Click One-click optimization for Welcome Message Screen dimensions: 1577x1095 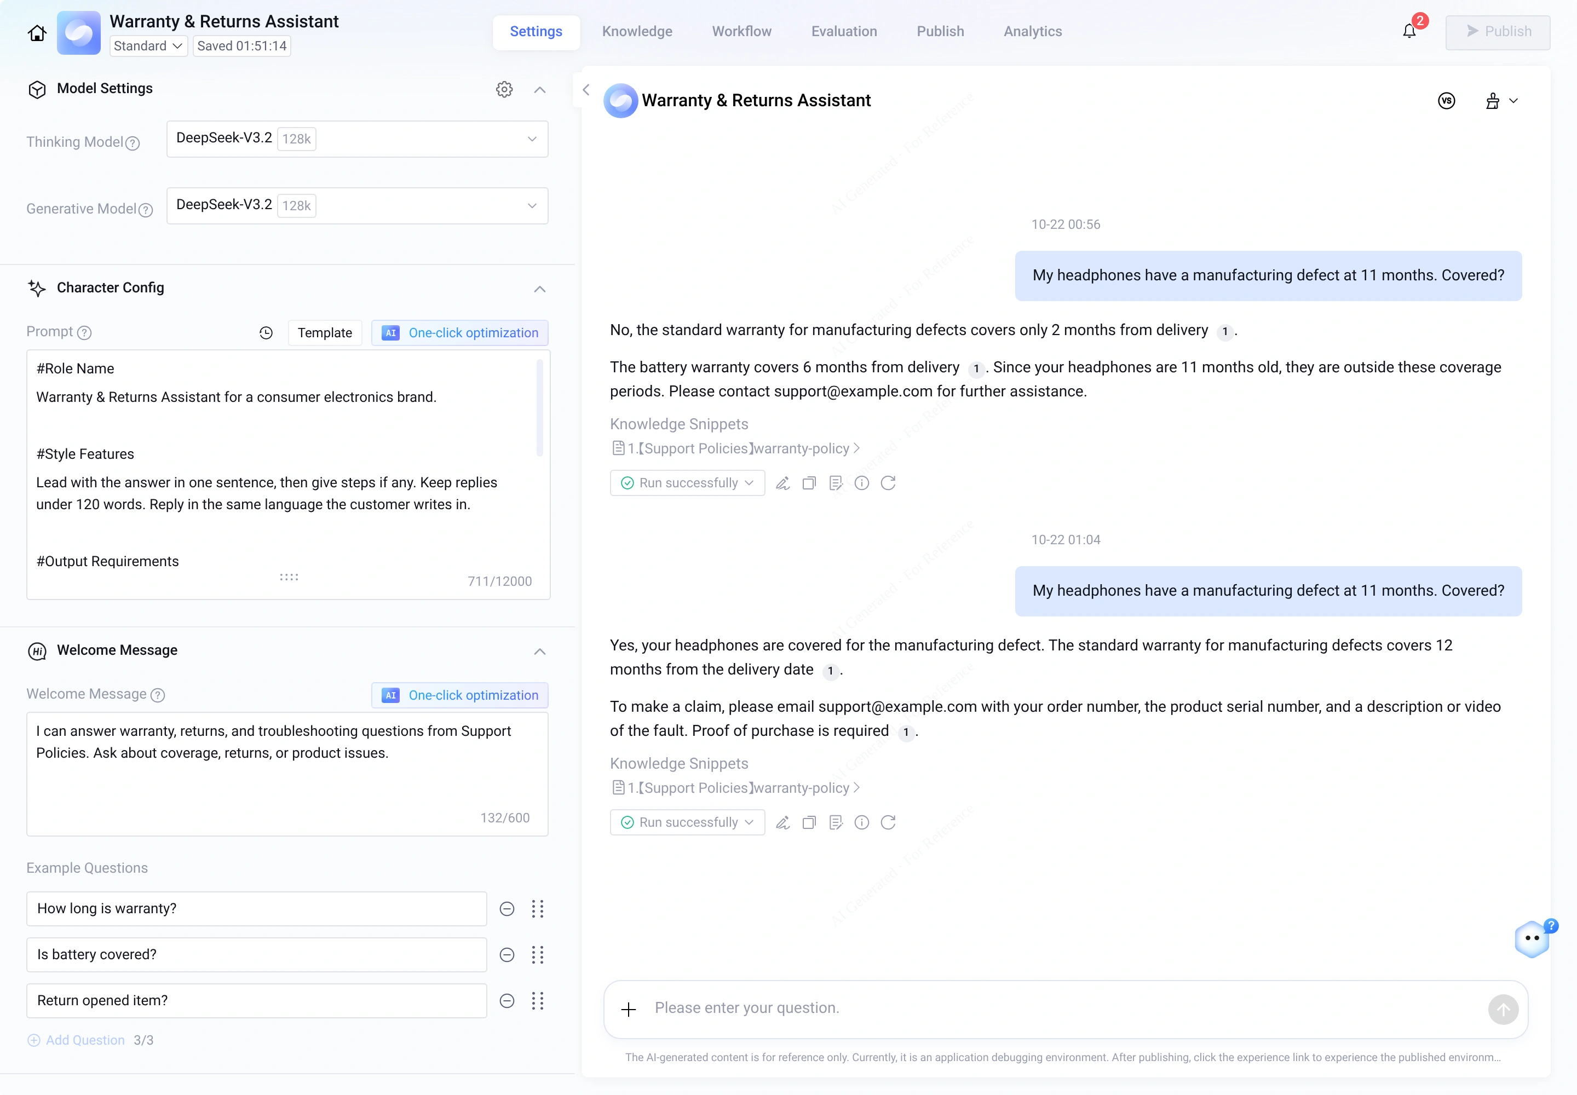click(x=460, y=695)
